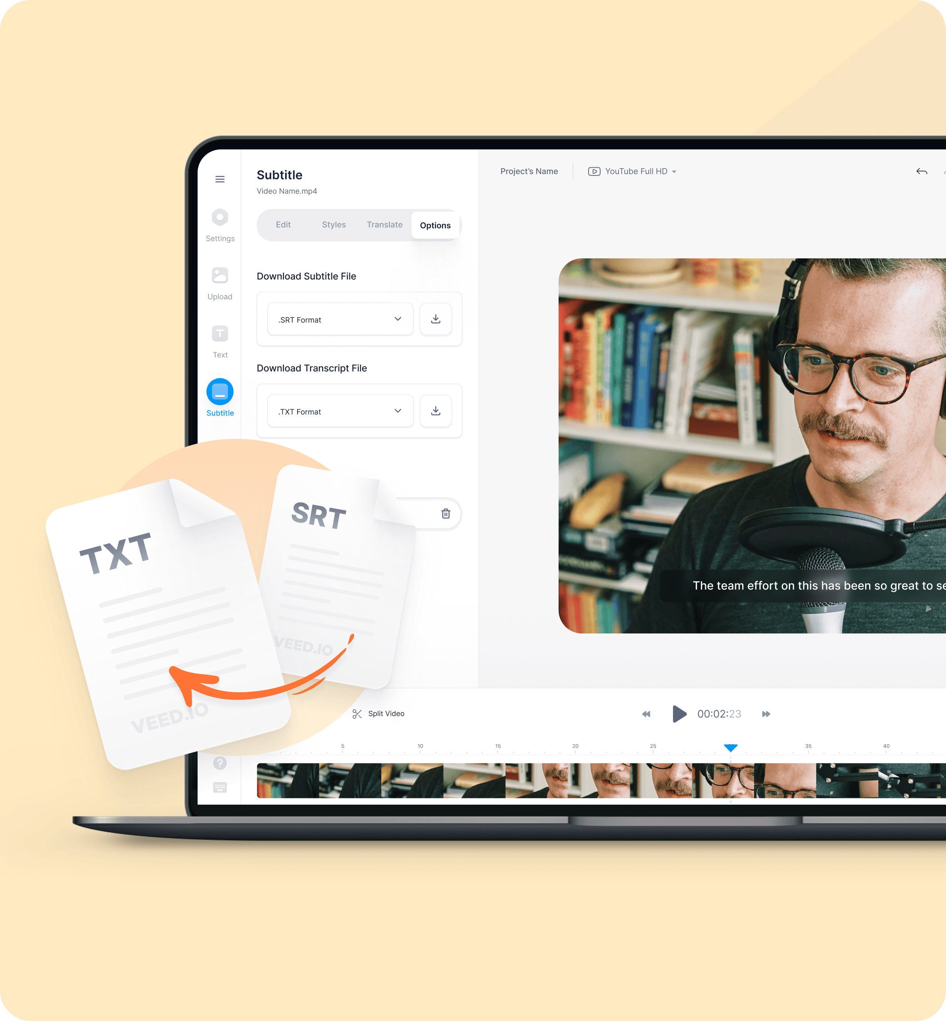Switch to the Styles tab
The width and height of the screenshot is (946, 1021).
(333, 225)
